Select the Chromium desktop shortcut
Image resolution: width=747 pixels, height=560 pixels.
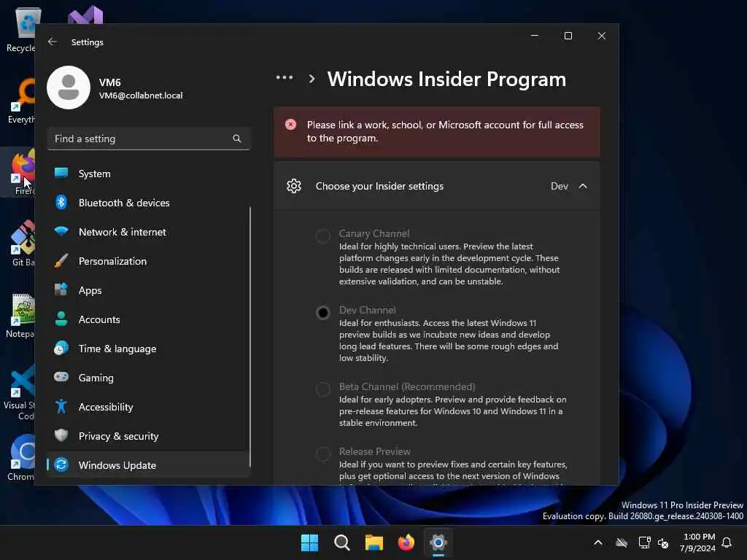21,458
